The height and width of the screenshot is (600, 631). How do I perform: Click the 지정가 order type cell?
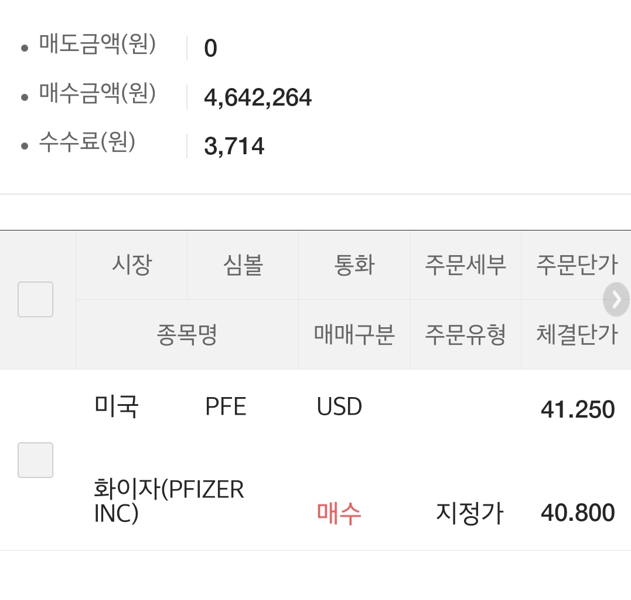point(469,513)
